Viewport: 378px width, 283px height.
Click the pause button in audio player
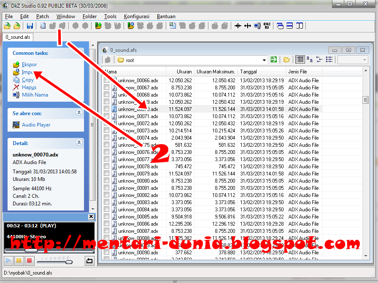pyautogui.click(x=19, y=261)
